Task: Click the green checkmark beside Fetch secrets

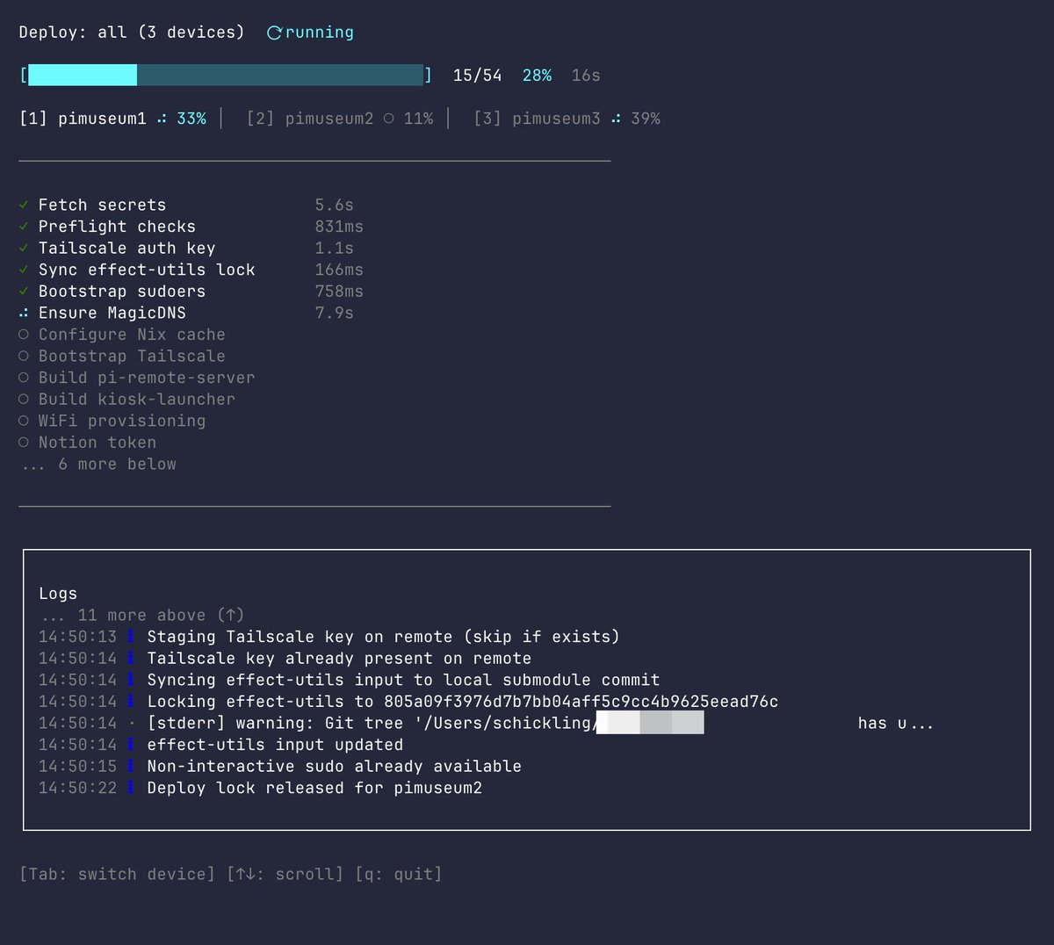Action: pyautogui.click(x=24, y=205)
